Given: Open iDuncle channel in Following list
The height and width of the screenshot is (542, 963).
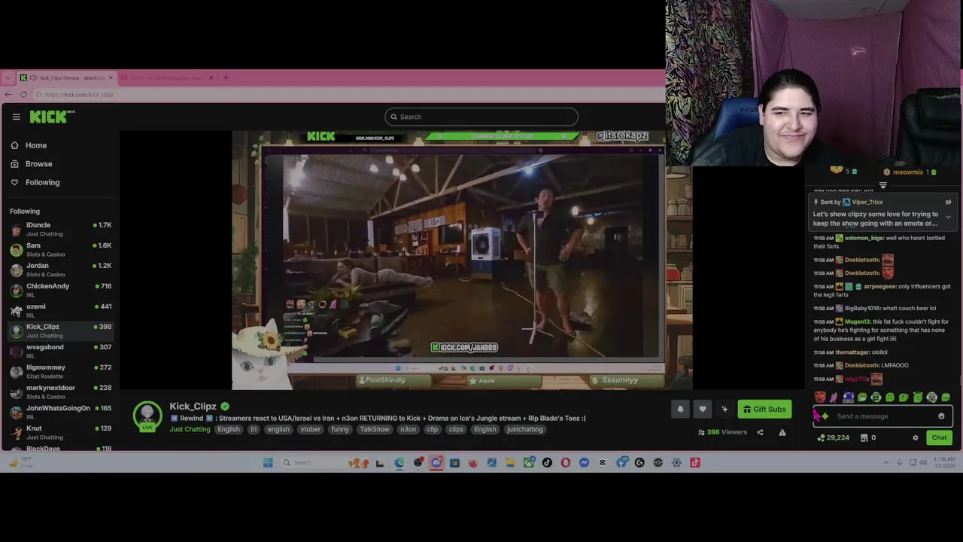Looking at the screenshot, I should [x=60, y=229].
